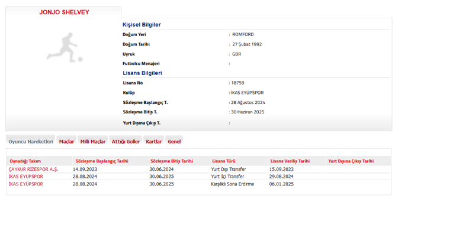Click the Sözleşme Başlangıç T. label
This screenshot has height=228, width=456.
(145, 103)
